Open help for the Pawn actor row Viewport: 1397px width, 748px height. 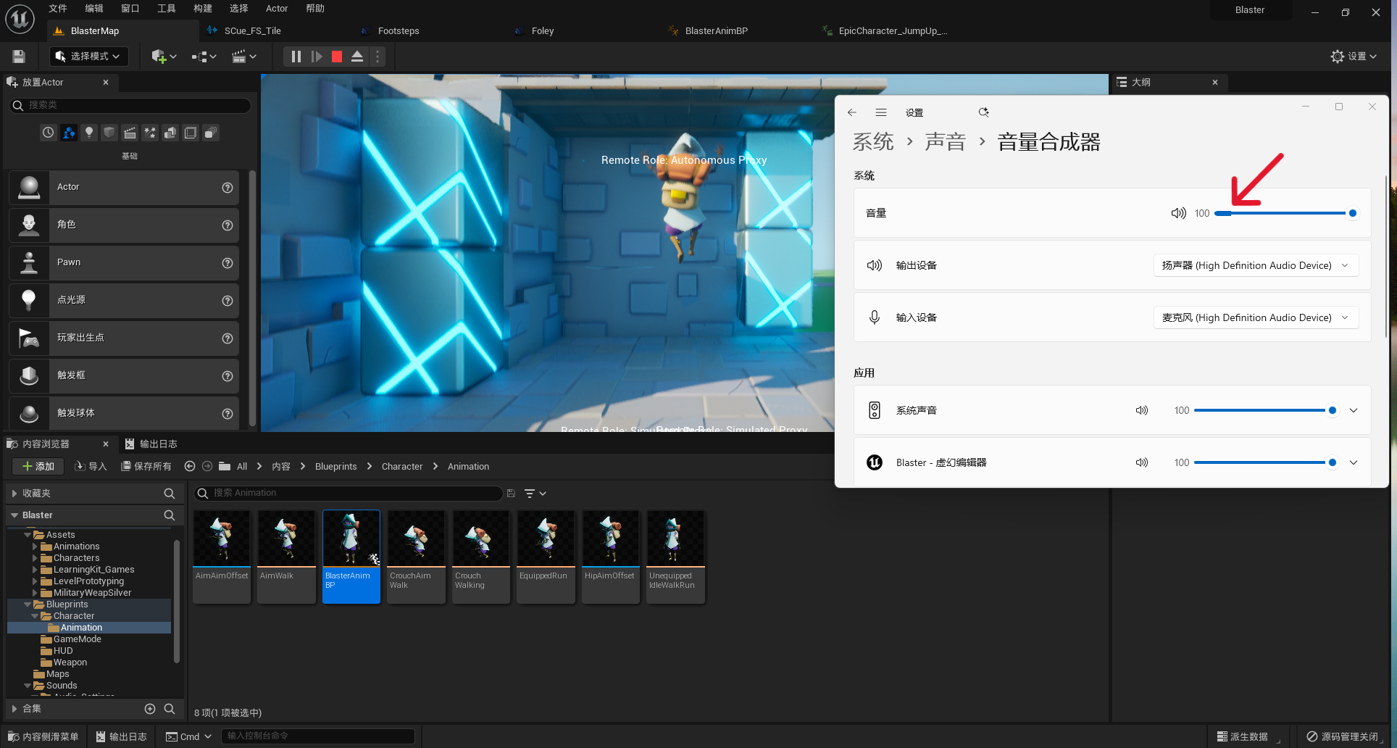[x=228, y=263]
